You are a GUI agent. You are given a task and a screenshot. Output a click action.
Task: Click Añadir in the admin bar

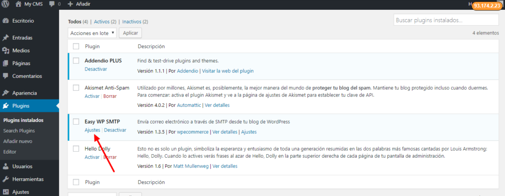coord(83,4)
